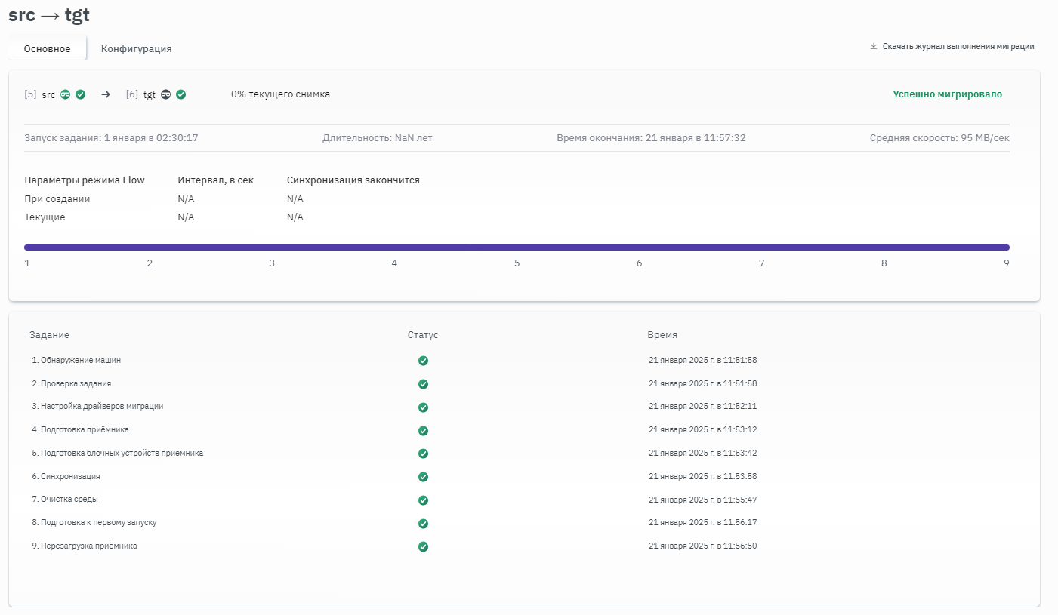
Task: Click the Успешно мигрировало status label
Action: point(947,94)
